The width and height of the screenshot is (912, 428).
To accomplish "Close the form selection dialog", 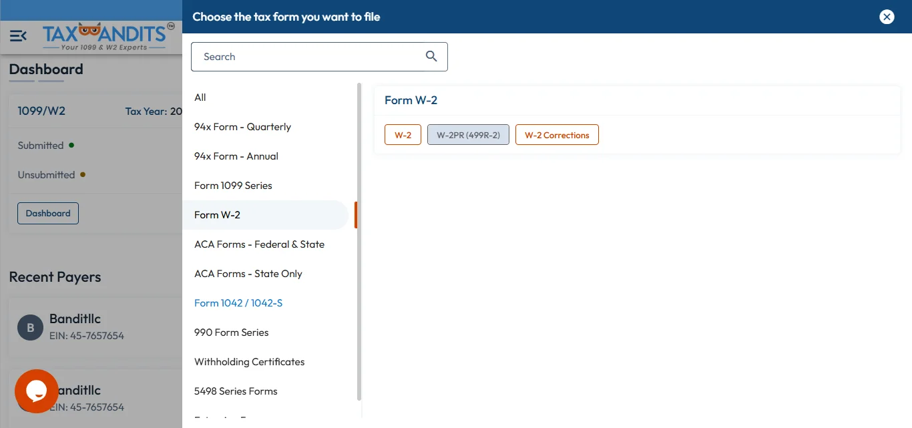I will (887, 17).
